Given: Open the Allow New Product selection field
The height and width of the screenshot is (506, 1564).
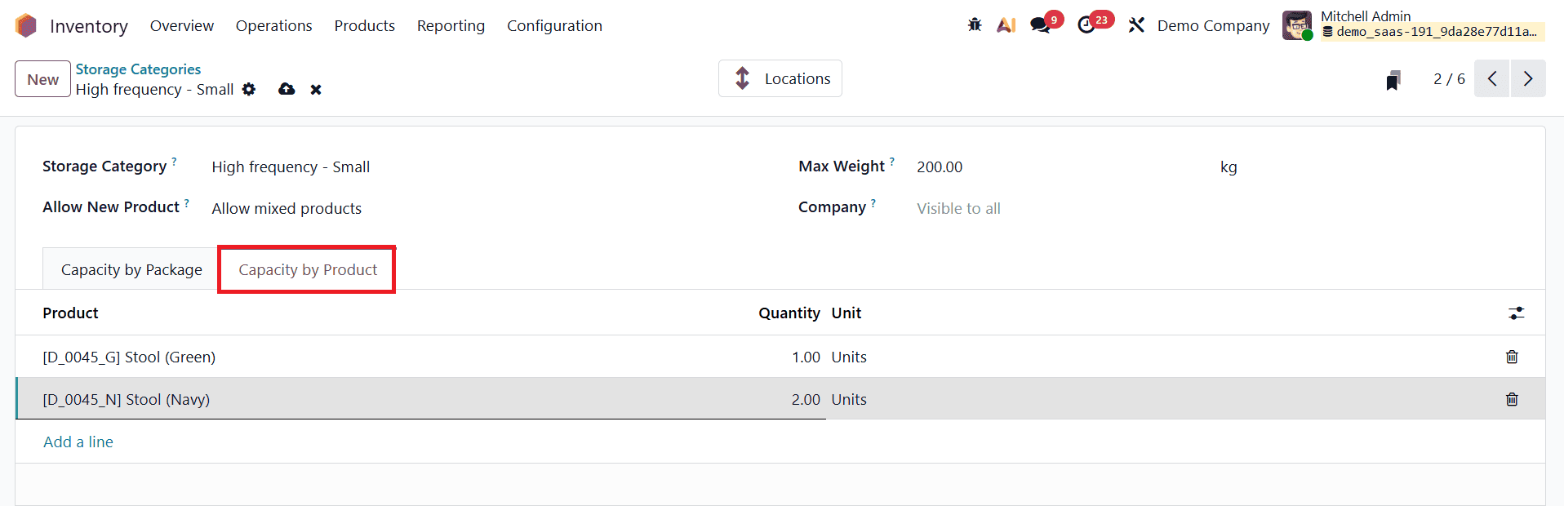Looking at the screenshot, I should tap(287, 208).
